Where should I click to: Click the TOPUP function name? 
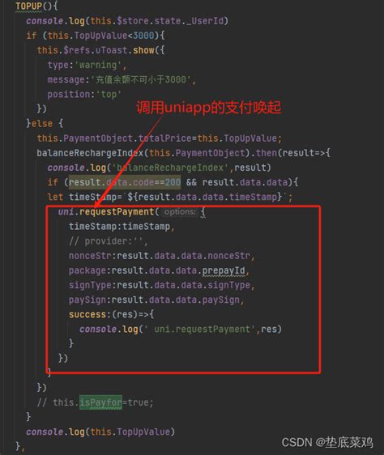28,6
